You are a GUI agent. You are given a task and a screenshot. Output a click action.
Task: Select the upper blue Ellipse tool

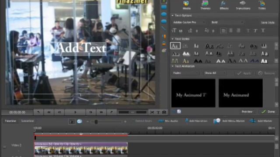click(x=164, y=14)
